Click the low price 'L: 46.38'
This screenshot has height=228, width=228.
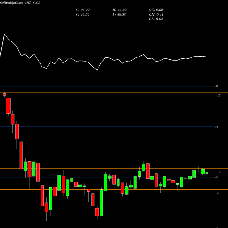(119, 15)
